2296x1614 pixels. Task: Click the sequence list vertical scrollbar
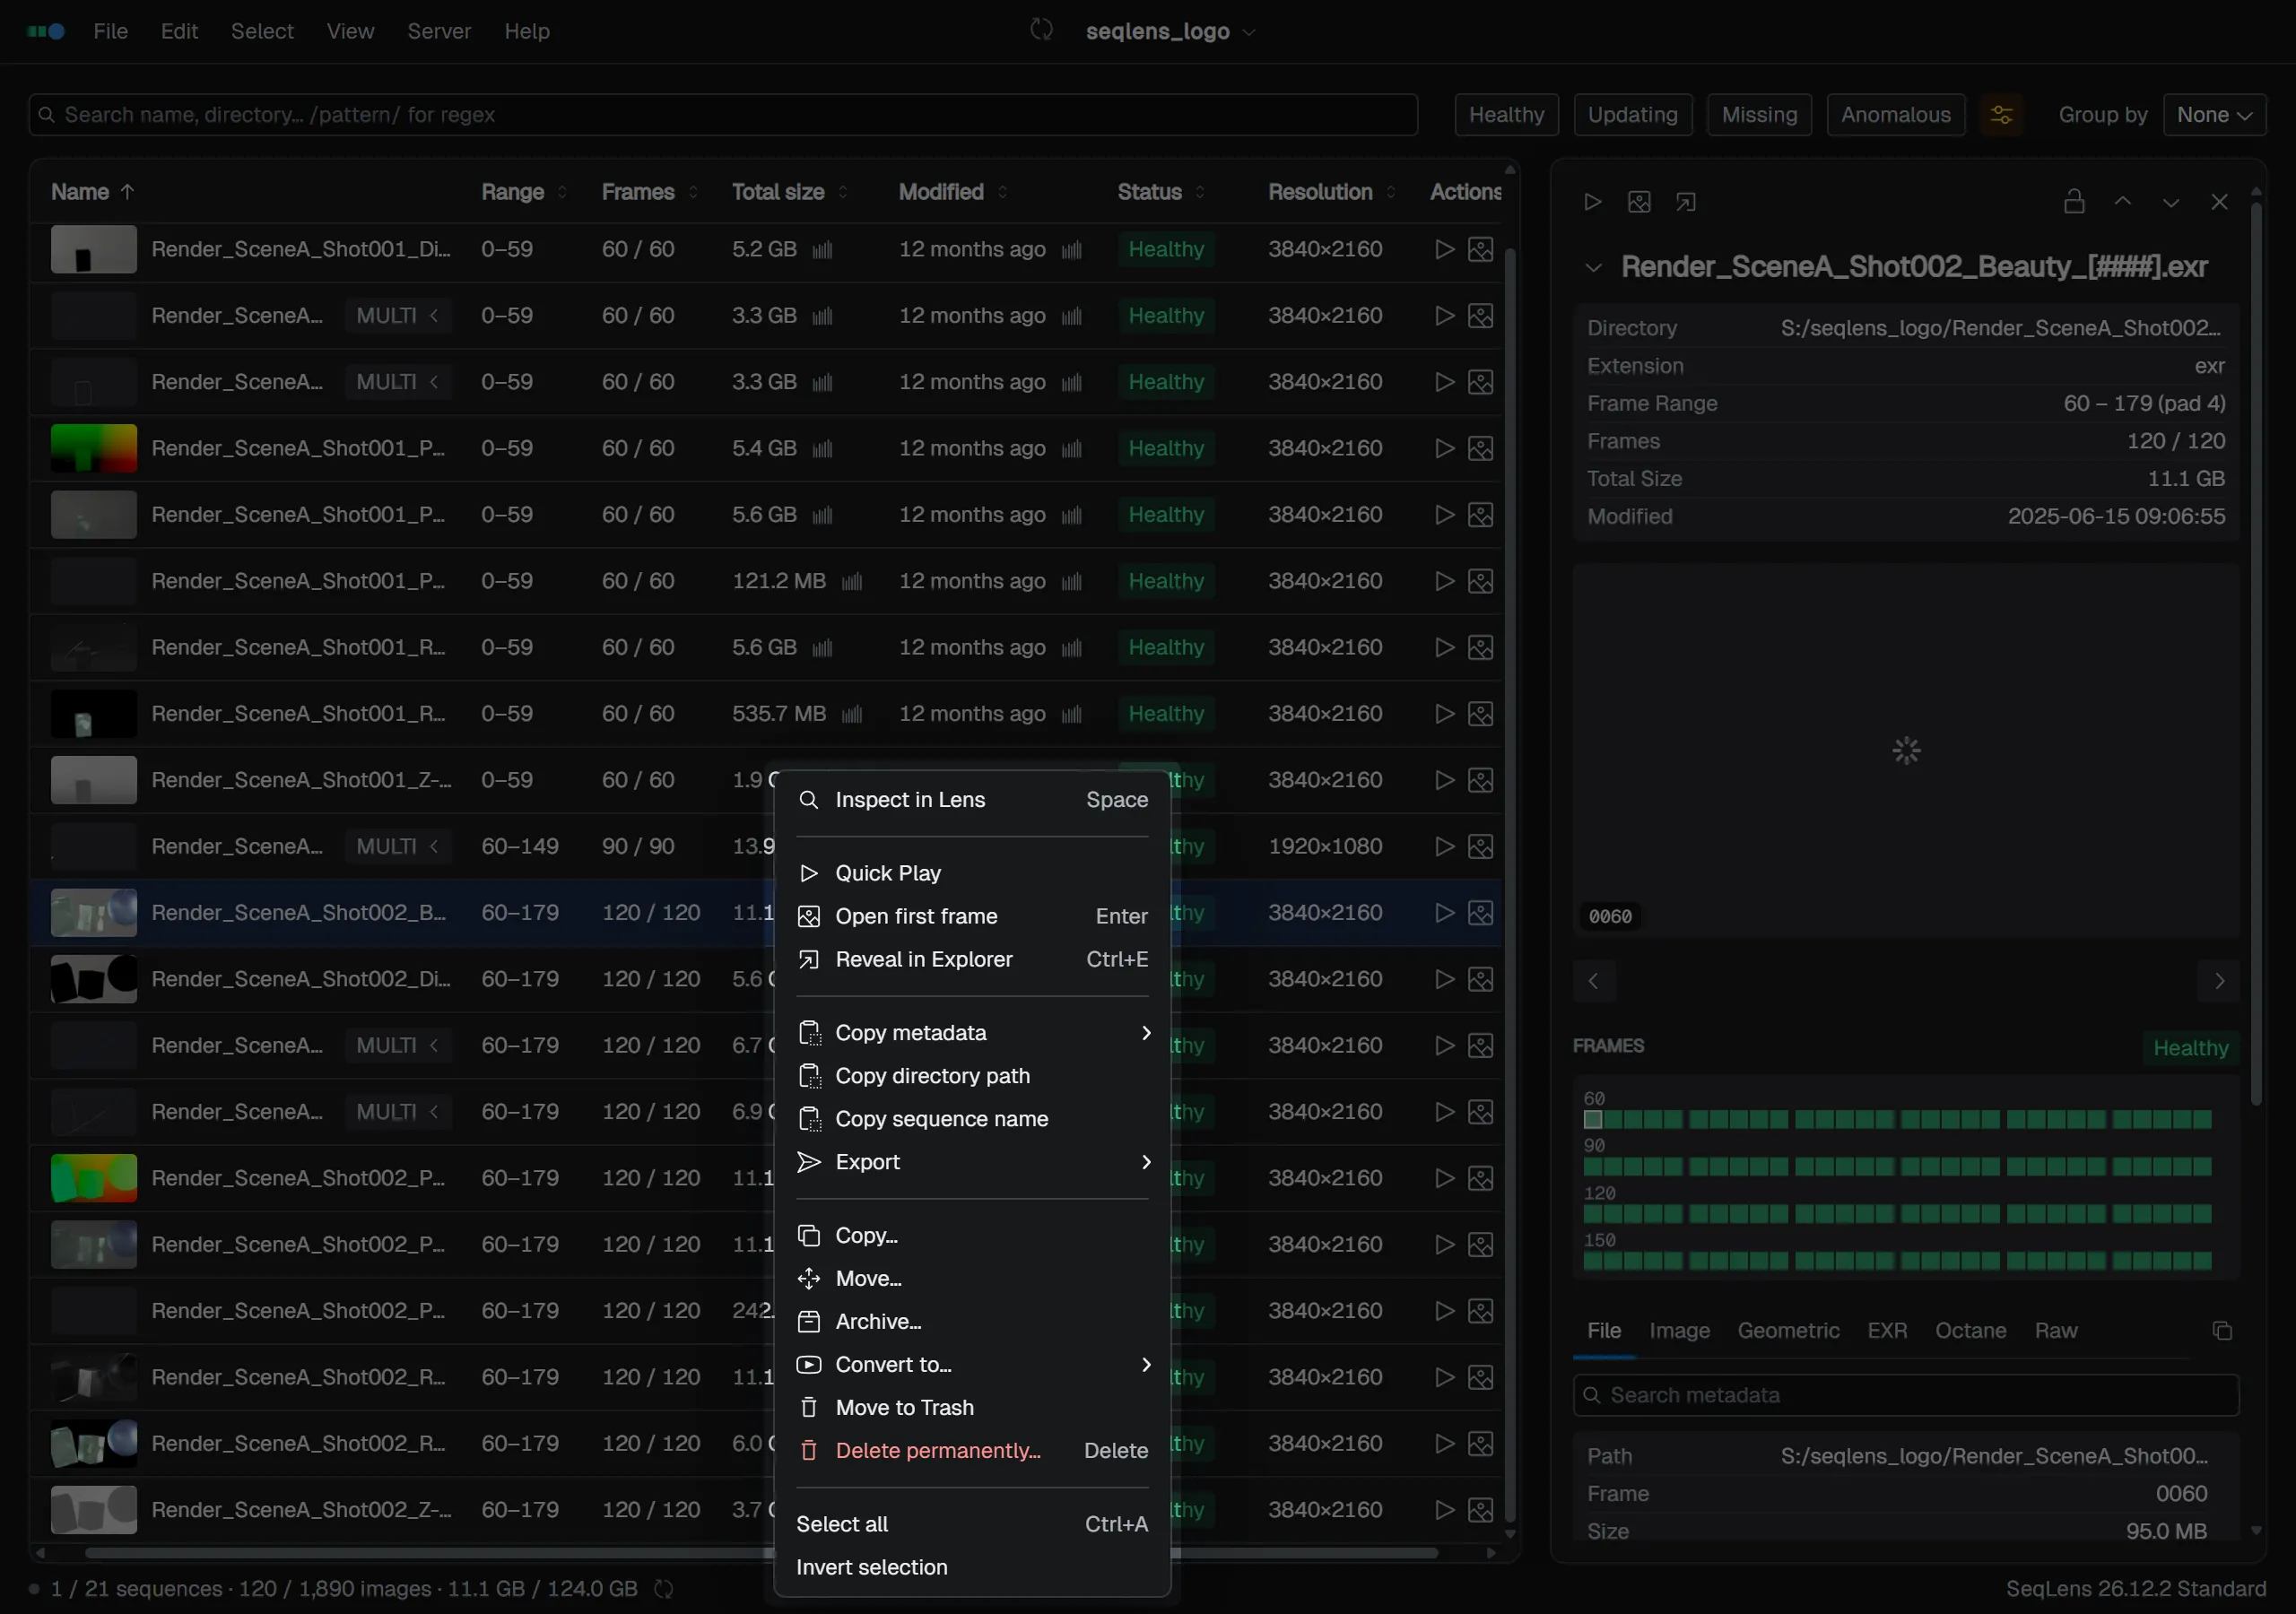tap(1510, 885)
